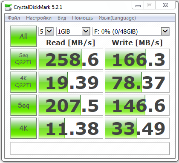The image size is (179, 163).
Task: Open the test count dropdown showing 5
Action: coord(46,31)
